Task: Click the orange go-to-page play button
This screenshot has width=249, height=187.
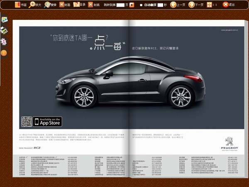Action: pos(132,5)
